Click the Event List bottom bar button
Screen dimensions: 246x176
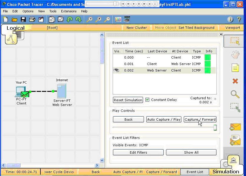(195, 172)
